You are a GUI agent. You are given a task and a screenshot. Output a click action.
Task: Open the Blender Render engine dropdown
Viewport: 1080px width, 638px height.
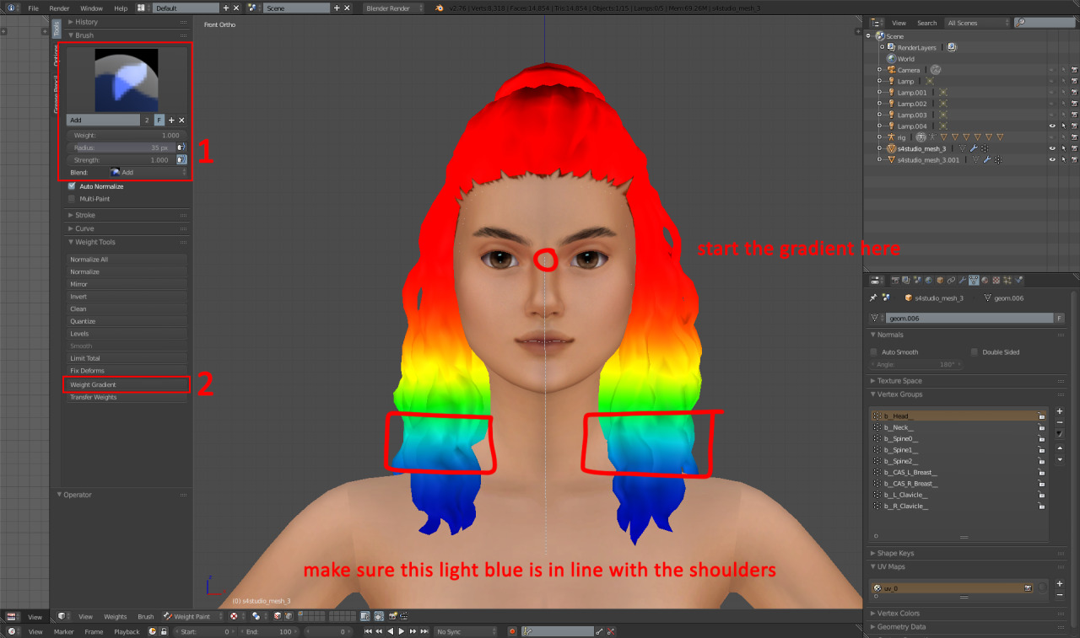[x=395, y=8]
